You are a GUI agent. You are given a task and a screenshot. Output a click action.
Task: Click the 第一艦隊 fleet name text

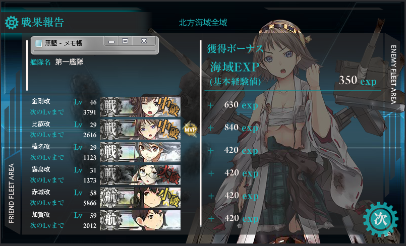click(69, 62)
